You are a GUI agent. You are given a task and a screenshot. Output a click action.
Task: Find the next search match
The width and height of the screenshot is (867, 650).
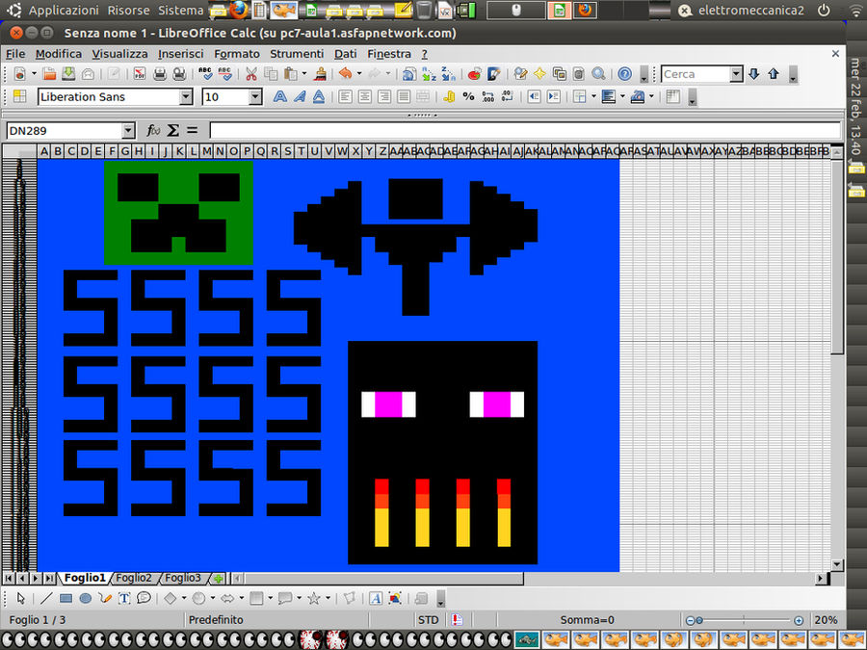click(753, 73)
